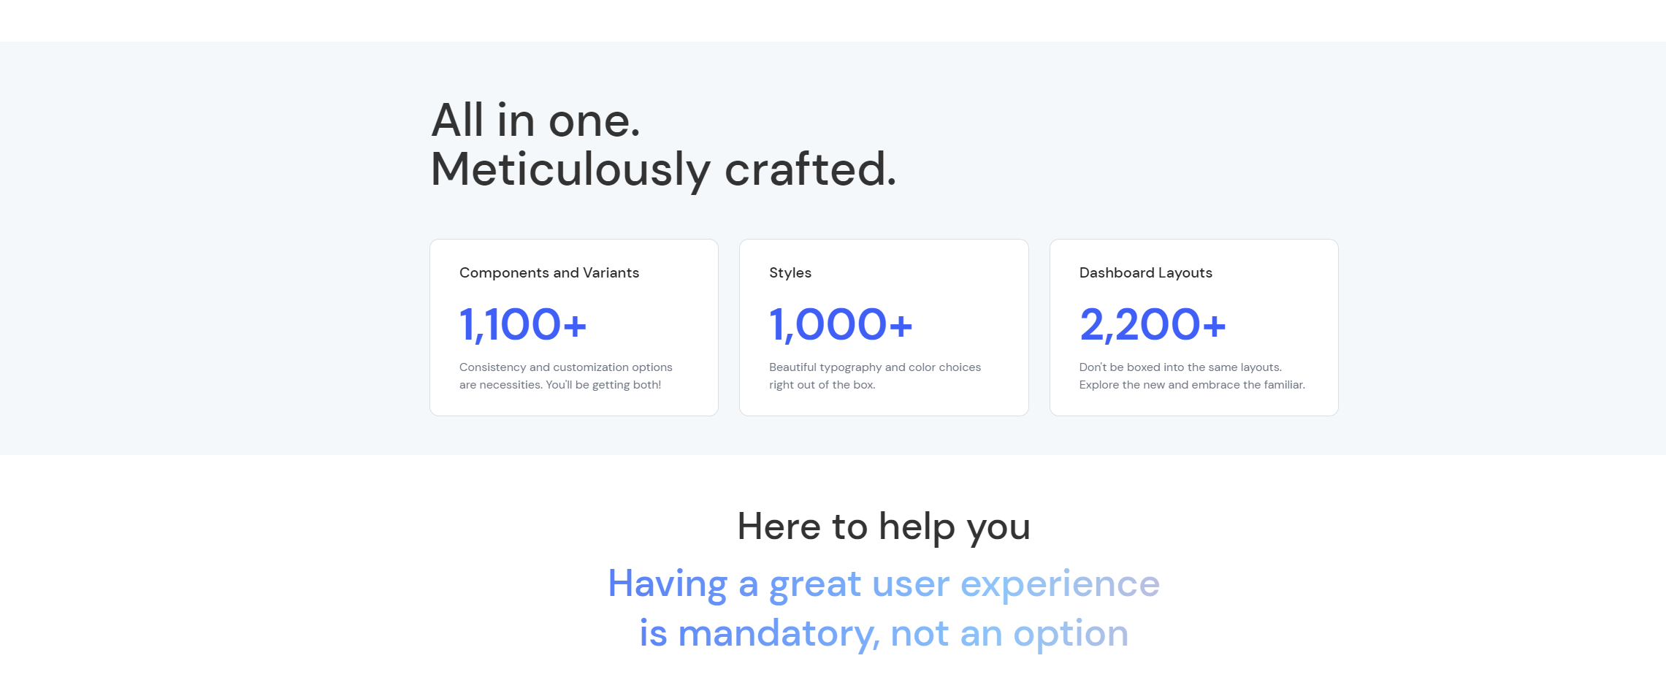
Task: Select the "Styles" card title
Action: [790, 272]
